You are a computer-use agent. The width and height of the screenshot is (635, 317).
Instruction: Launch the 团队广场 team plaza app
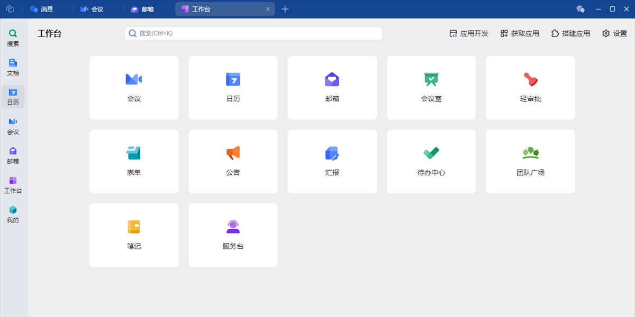530,161
